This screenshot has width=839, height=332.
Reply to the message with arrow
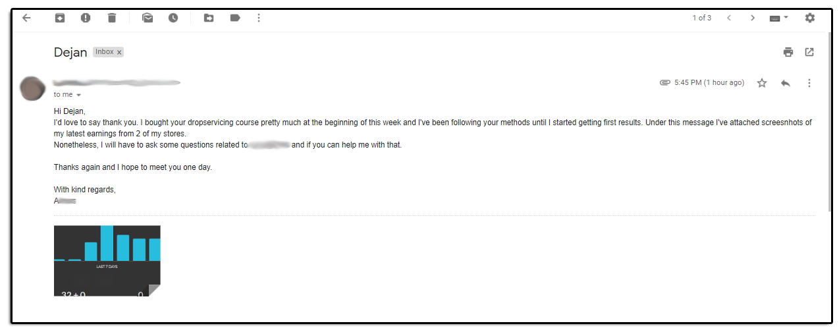point(785,83)
